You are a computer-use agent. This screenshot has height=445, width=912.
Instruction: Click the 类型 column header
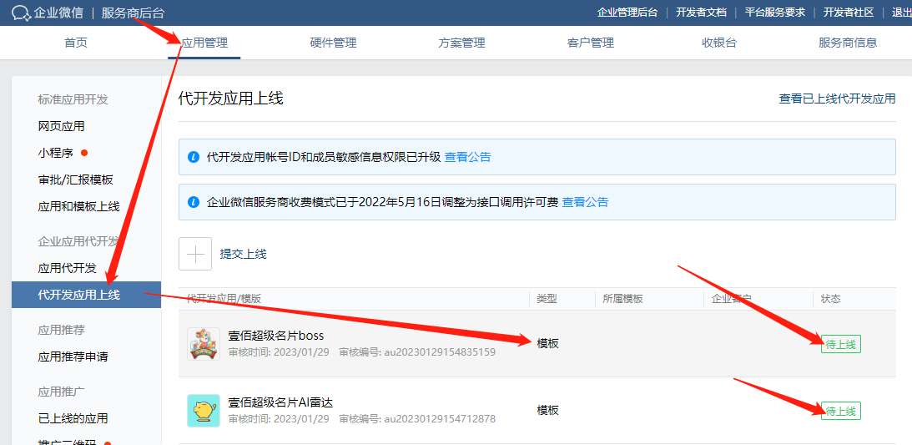(547, 299)
